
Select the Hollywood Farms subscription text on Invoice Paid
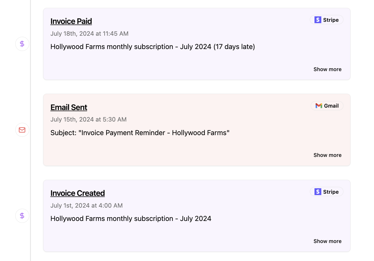[x=152, y=47]
